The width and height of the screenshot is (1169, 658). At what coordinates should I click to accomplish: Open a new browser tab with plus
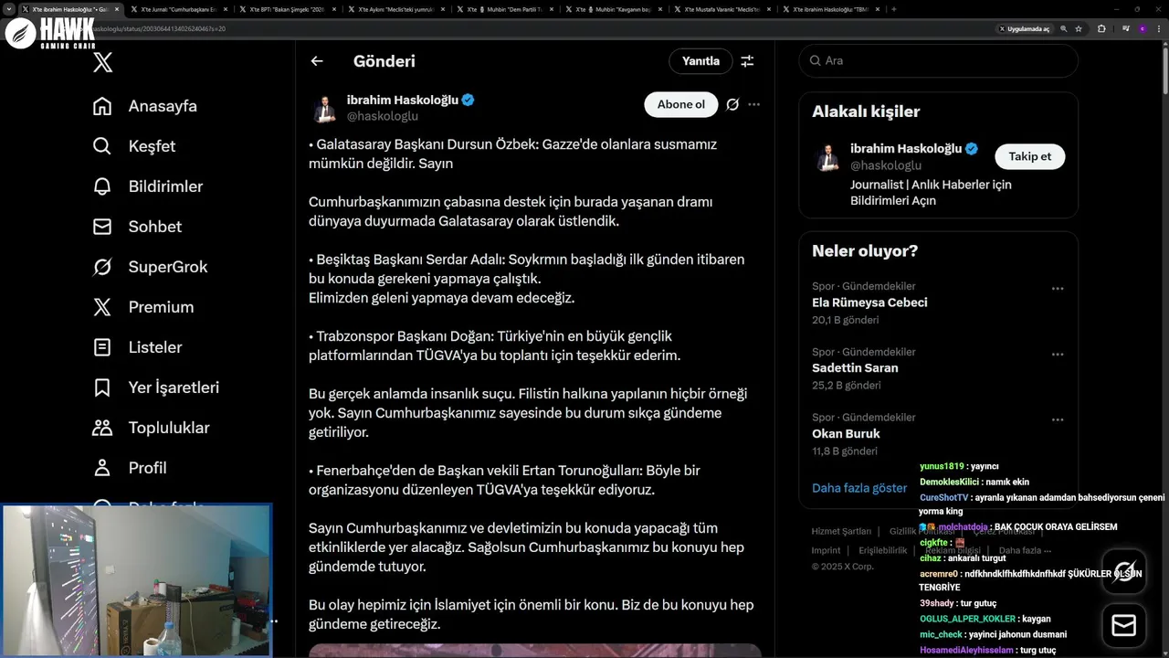[x=893, y=9]
